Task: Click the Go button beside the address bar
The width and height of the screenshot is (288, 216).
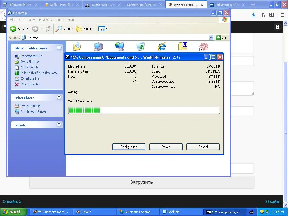Action: [221, 38]
